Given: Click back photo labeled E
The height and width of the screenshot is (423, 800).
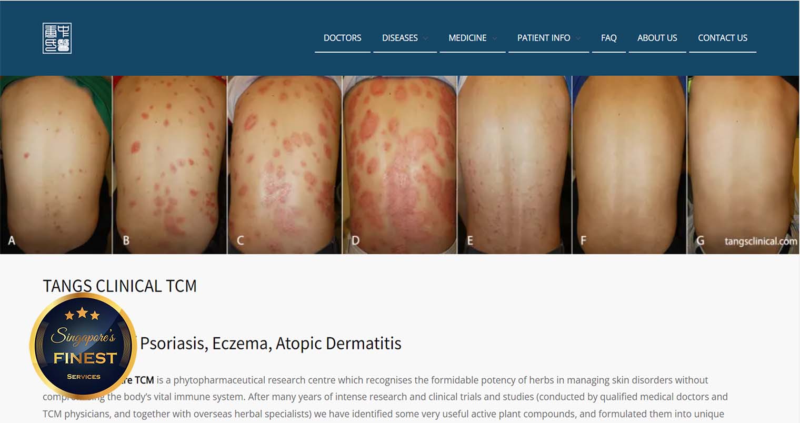Looking at the screenshot, I should 514,165.
